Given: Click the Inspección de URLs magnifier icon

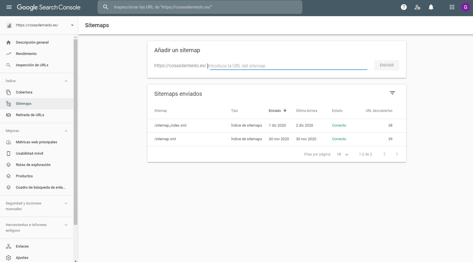Looking at the screenshot, I should pyautogui.click(x=9, y=65).
